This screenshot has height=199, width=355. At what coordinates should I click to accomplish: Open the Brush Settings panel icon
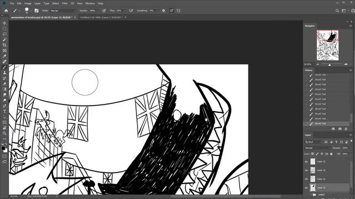pos(37,11)
